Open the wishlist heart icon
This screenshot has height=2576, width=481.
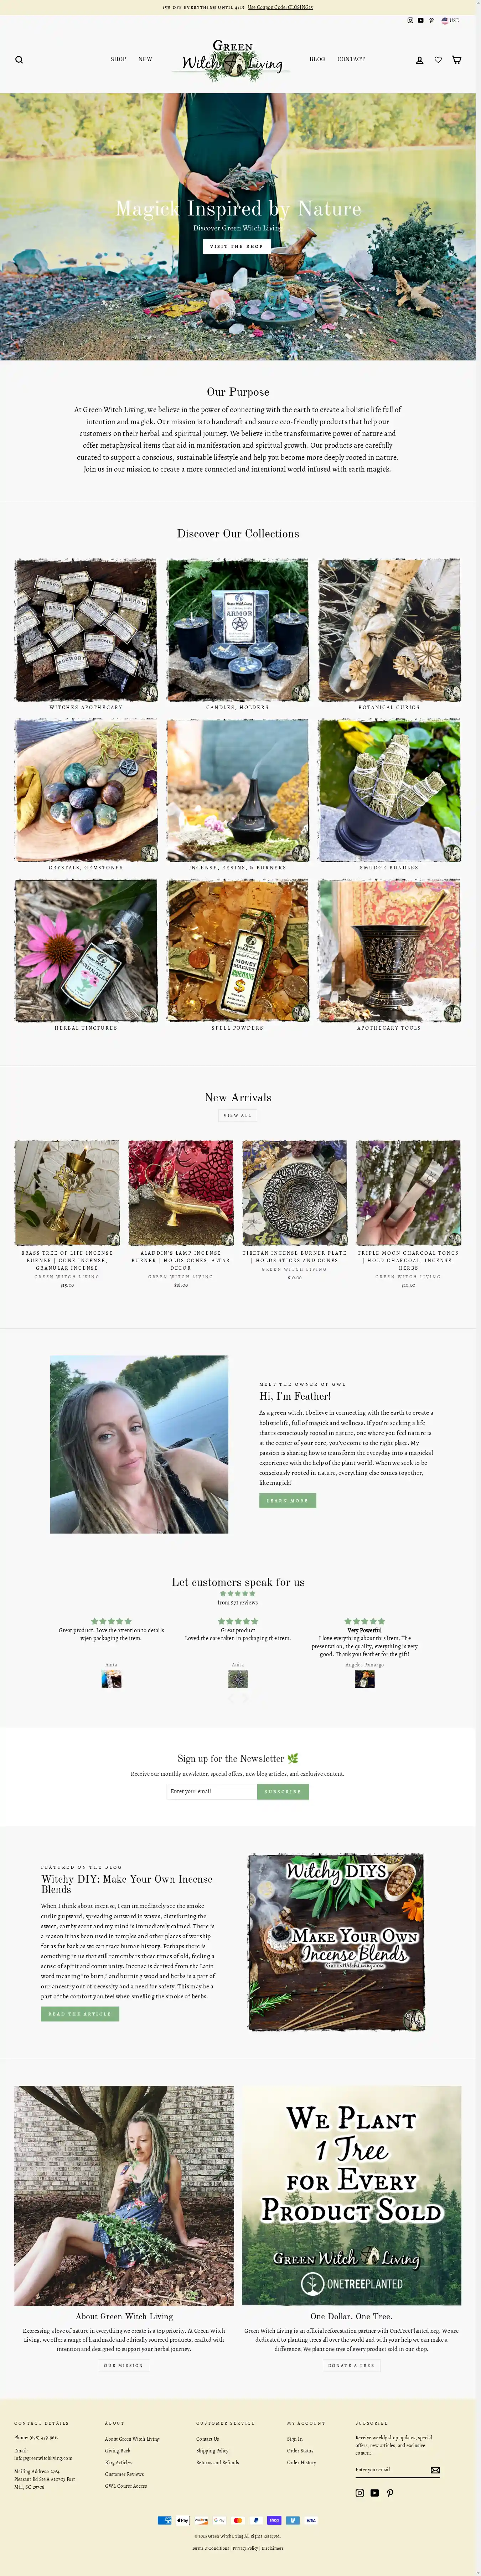(x=438, y=60)
